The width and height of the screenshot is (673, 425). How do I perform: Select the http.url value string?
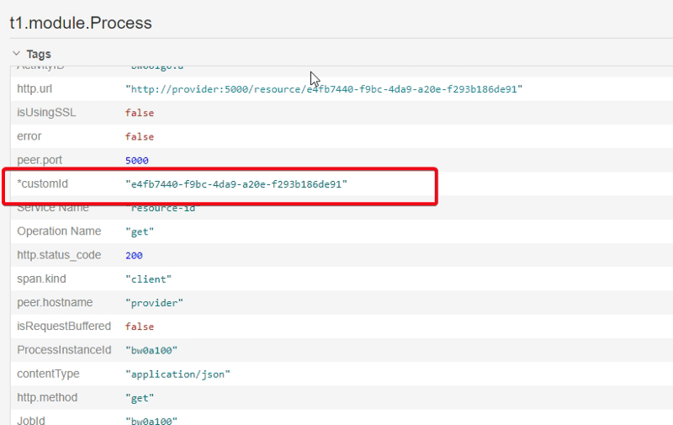click(324, 89)
